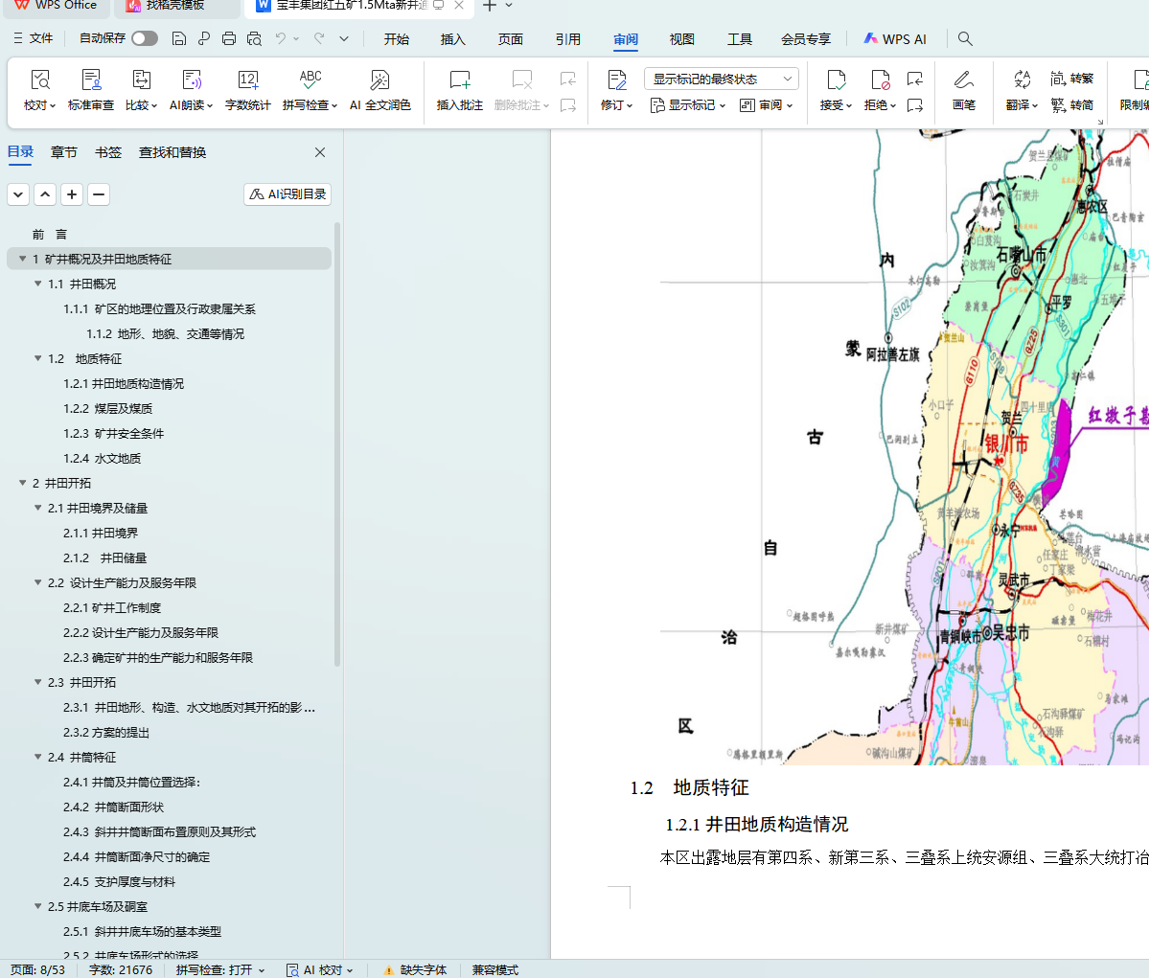The width and height of the screenshot is (1149, 978).
Task: Click the 标准审查 review icon
Action: [91, 80]
